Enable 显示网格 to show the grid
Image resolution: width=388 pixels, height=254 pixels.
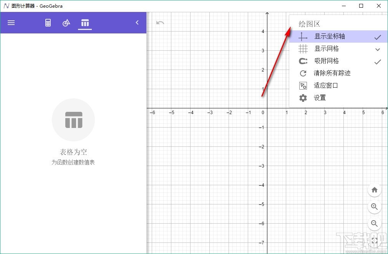(x=328, y=48)
